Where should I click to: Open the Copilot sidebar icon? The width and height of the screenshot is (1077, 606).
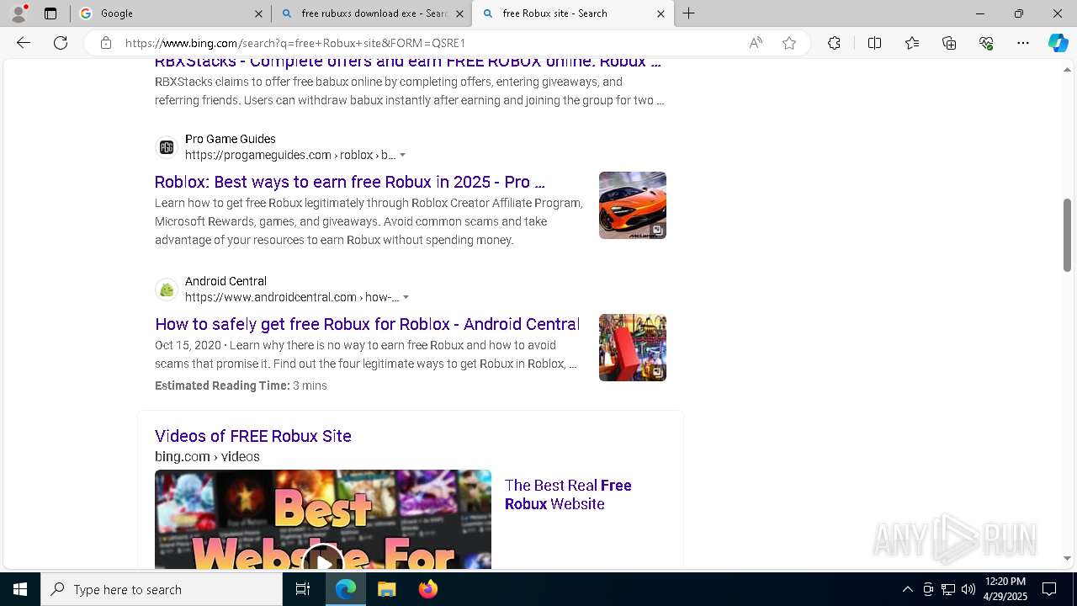(1058, 43)
